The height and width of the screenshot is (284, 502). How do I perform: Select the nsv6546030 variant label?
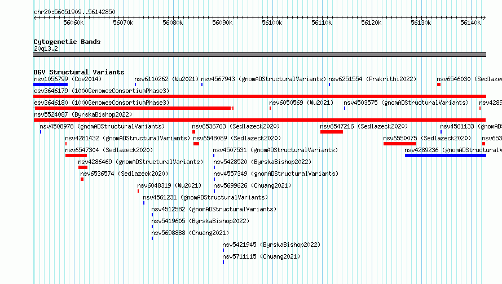point(469,79)
